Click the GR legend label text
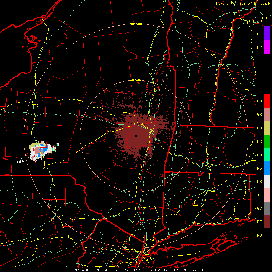272x272 pixels. pyautogui.click(x=260, y=115)
